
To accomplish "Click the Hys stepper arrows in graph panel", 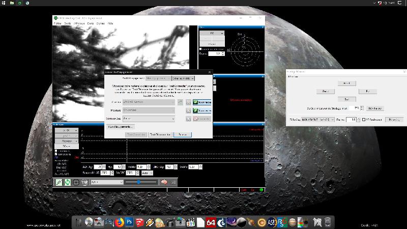I will coord(124,167).
